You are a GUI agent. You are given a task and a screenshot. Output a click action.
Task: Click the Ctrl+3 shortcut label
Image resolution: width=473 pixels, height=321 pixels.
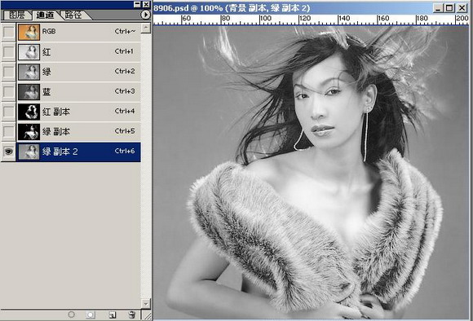pyautogui.click(x=125, y=91)
